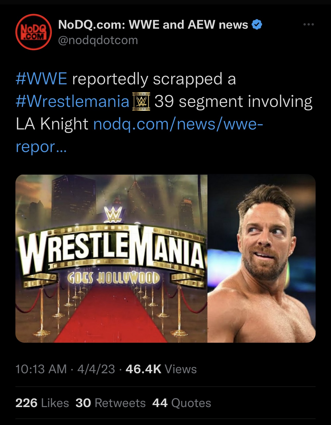Open the #WWE hashtag
331x425 pixels.
coord(42,79)
